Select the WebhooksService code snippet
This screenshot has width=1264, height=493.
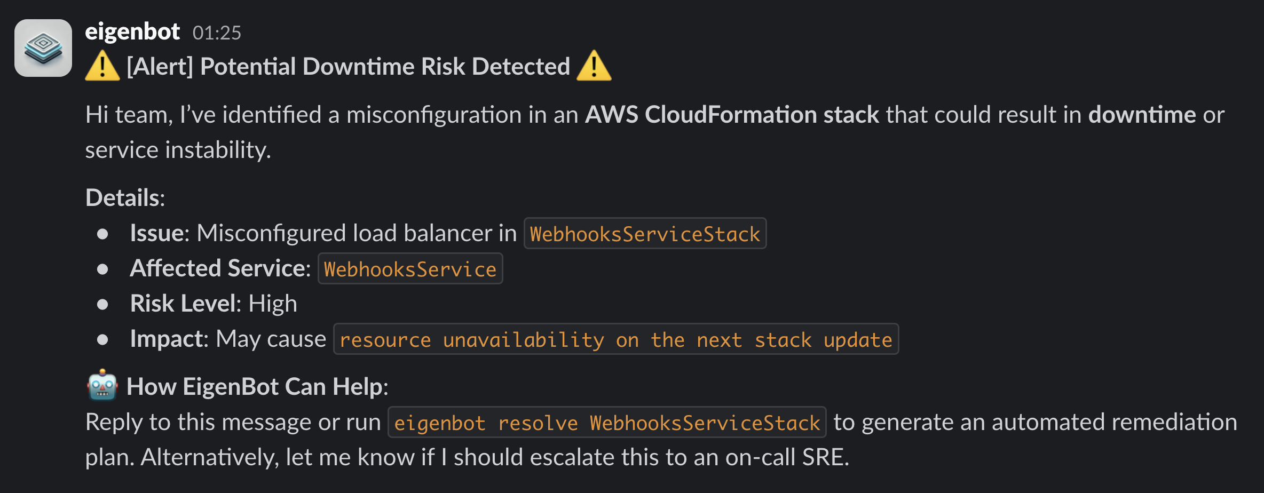410,269
